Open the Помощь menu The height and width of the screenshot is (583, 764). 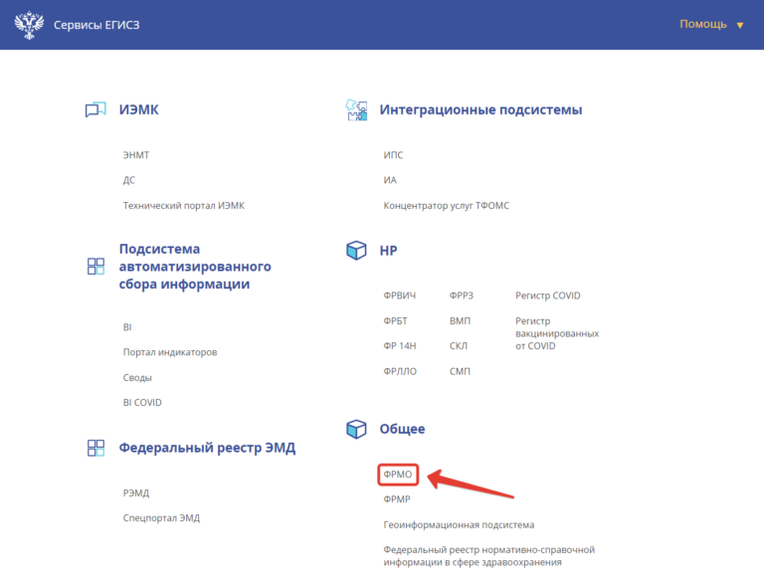point(702,24)
